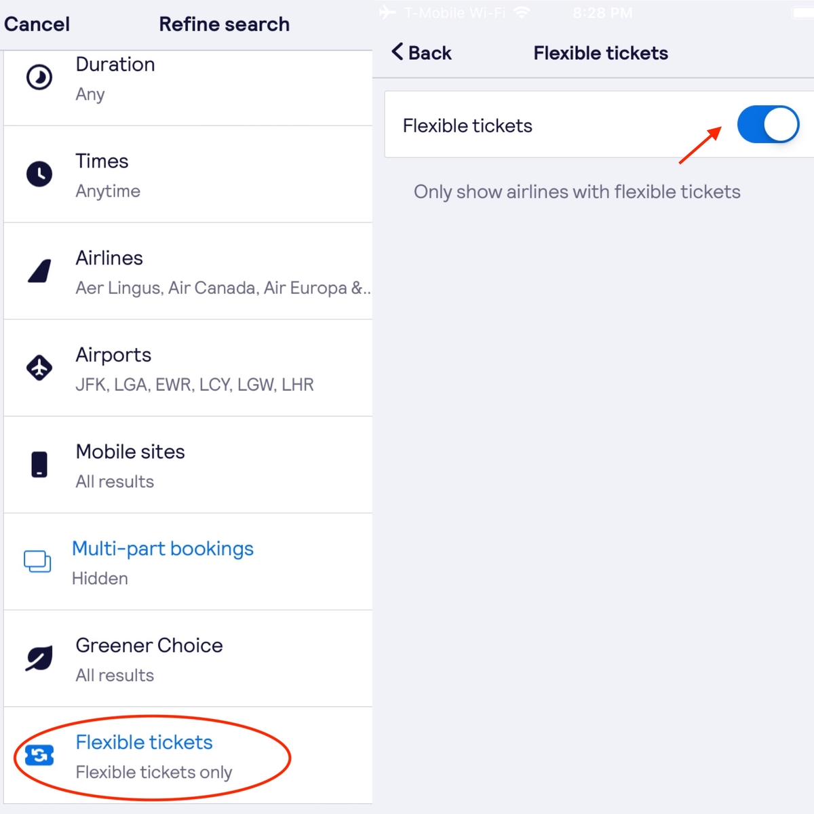814x814 pixels.
Task: Click the airplane mode icon in status bar
Action: 387,12
